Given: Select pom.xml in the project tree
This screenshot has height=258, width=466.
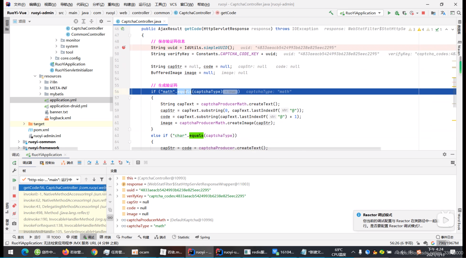Looking at the screenshot, I should coord(41,130).
